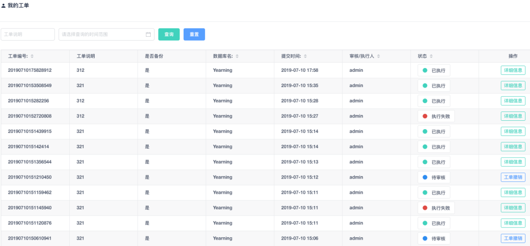The height and width of the screenshot is (246, 530).
Task: Open 详细信息 for order 20190710151120876
Action: (x=513, y=223)
